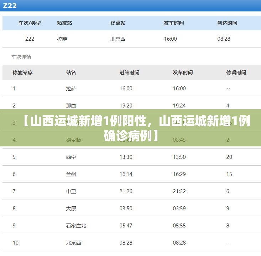
Task: Click arrival time 19:20 for 那曲
Action: click(x=126, y=106)
